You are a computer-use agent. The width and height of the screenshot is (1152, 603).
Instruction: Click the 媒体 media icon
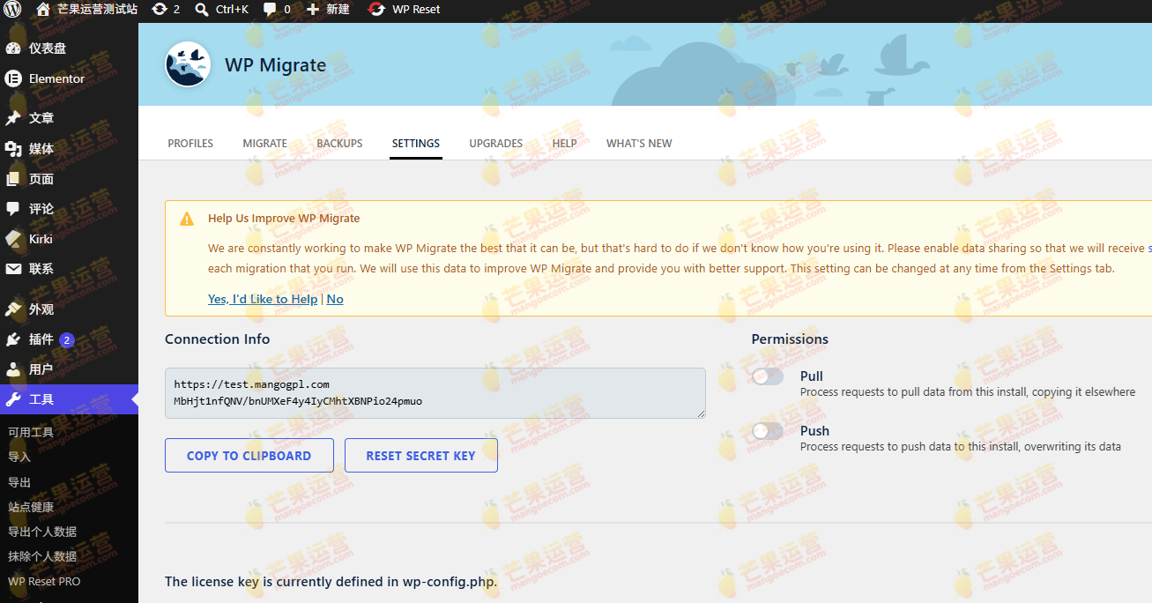(13, 149)
